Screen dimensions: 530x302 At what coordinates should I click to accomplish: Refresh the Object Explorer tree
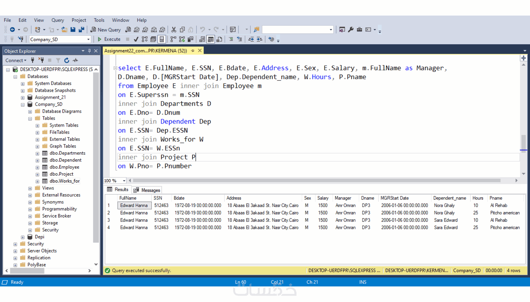point(67,60)
